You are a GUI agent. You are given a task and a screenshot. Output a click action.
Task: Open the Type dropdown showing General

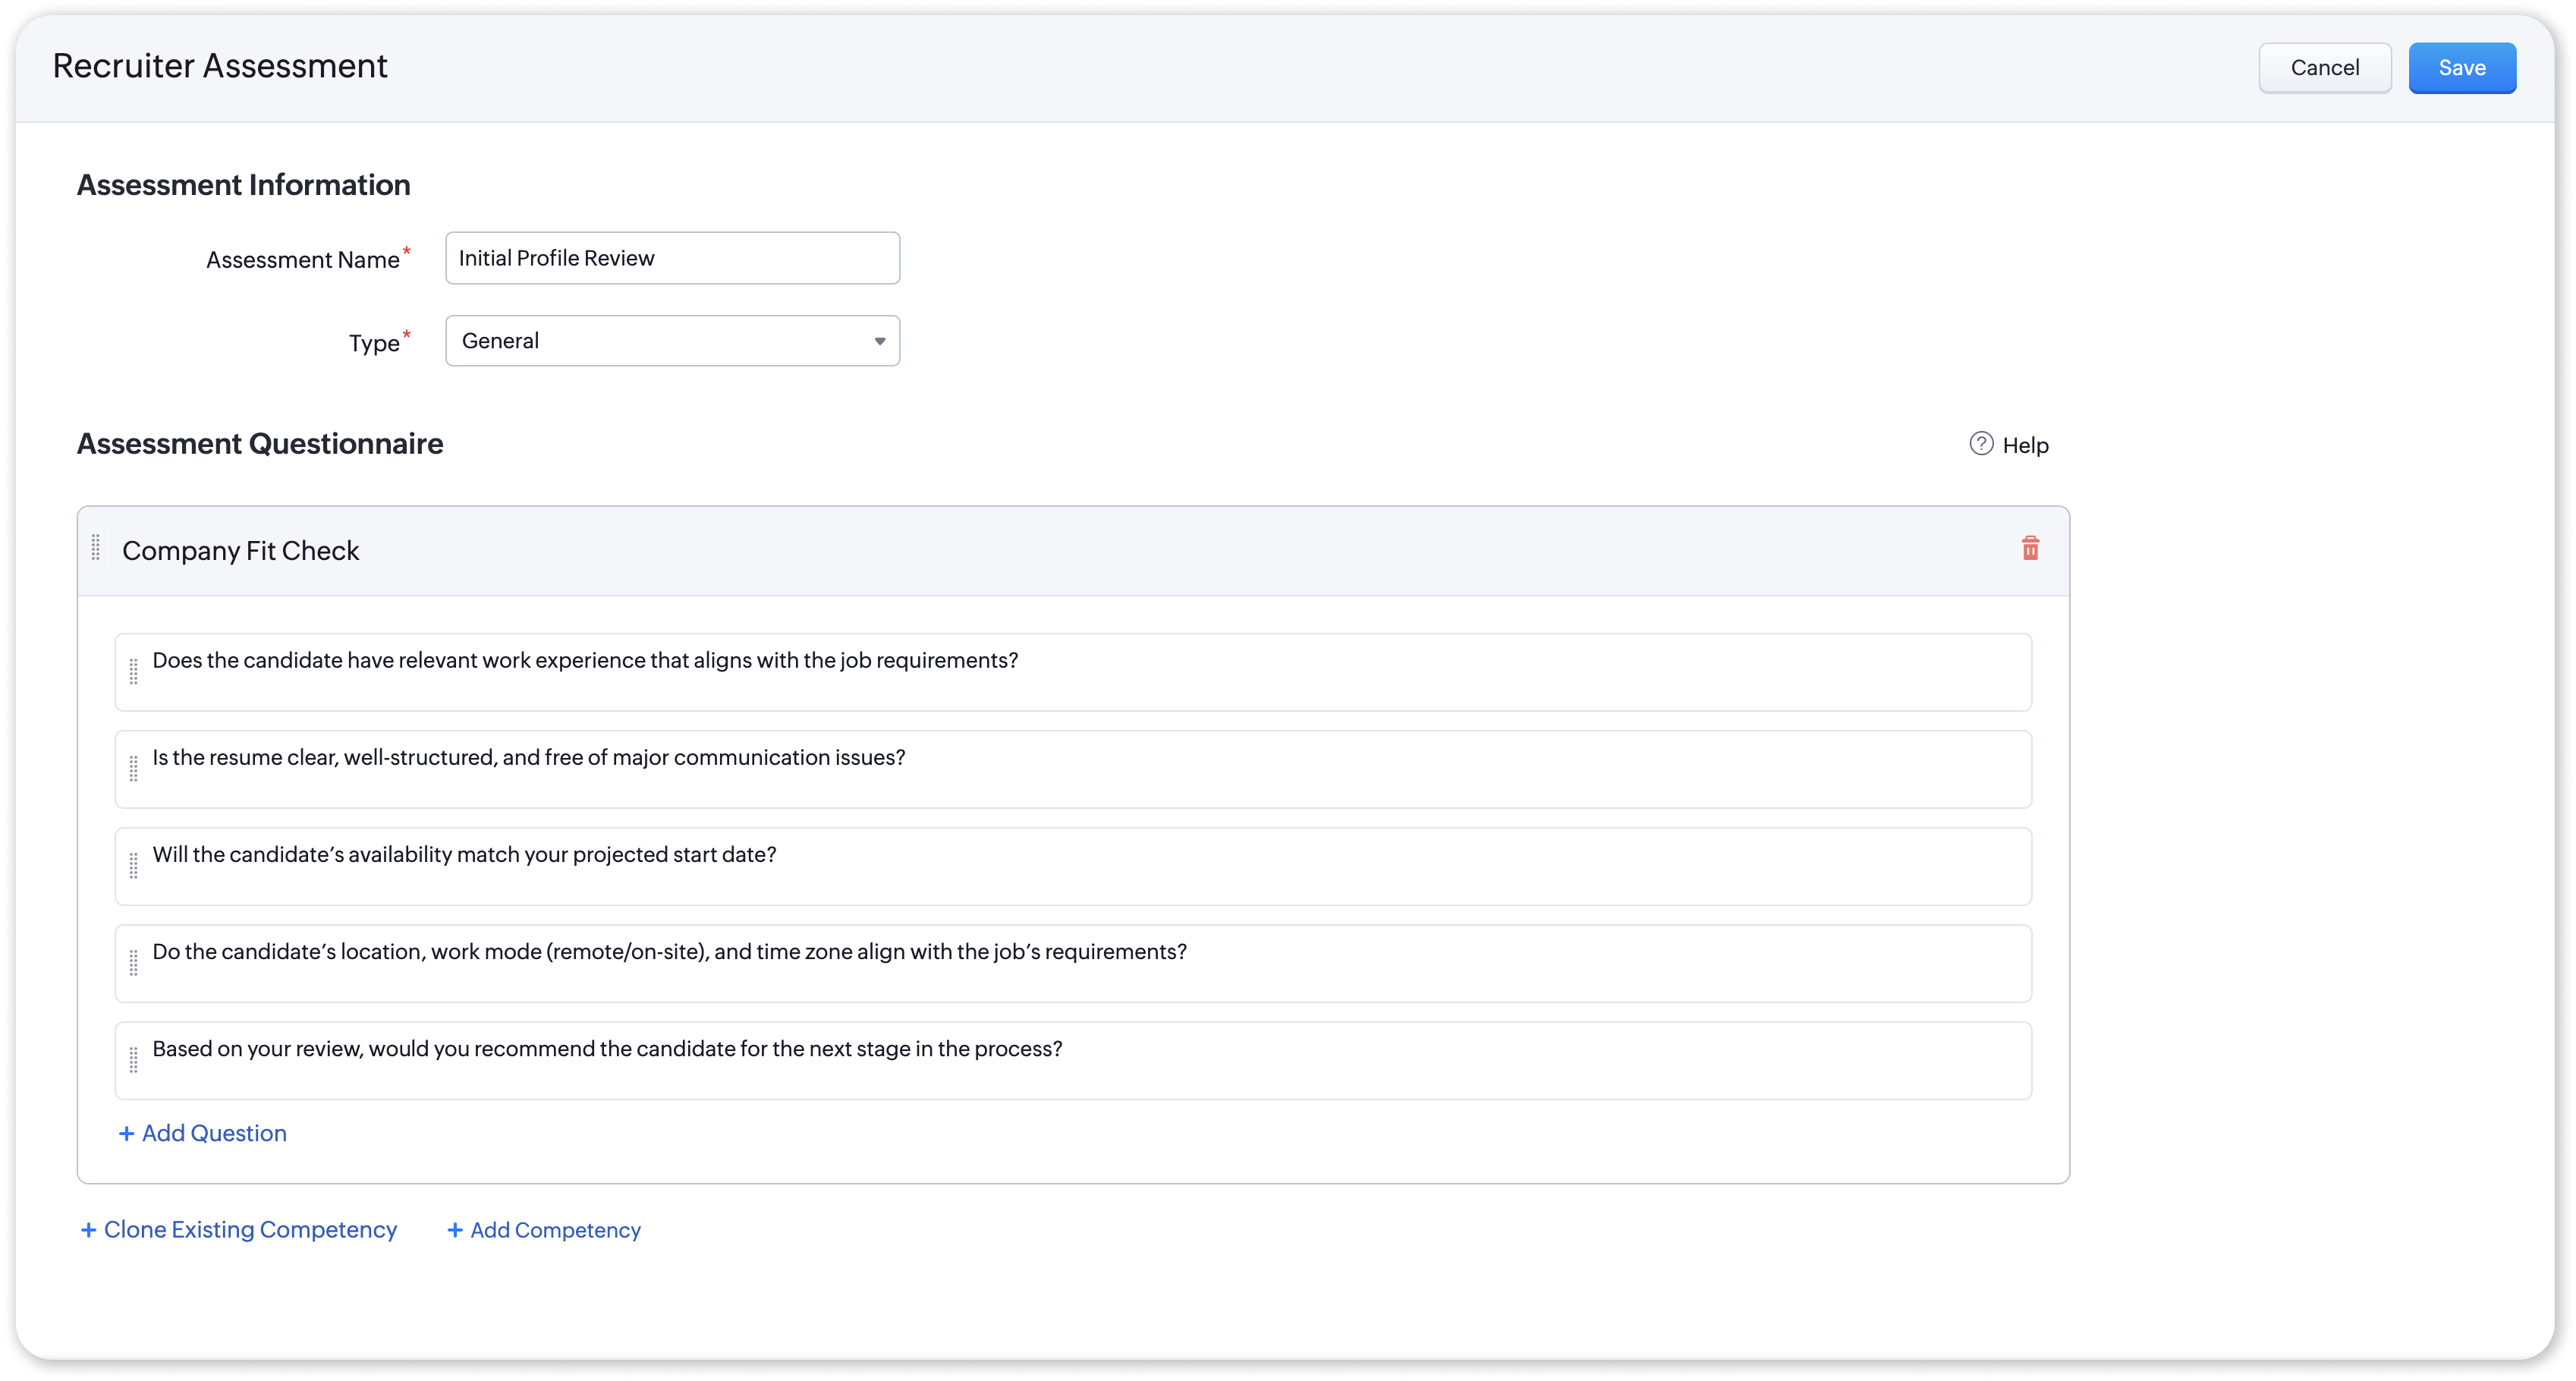pyautogui.click(x=660, y=341)
